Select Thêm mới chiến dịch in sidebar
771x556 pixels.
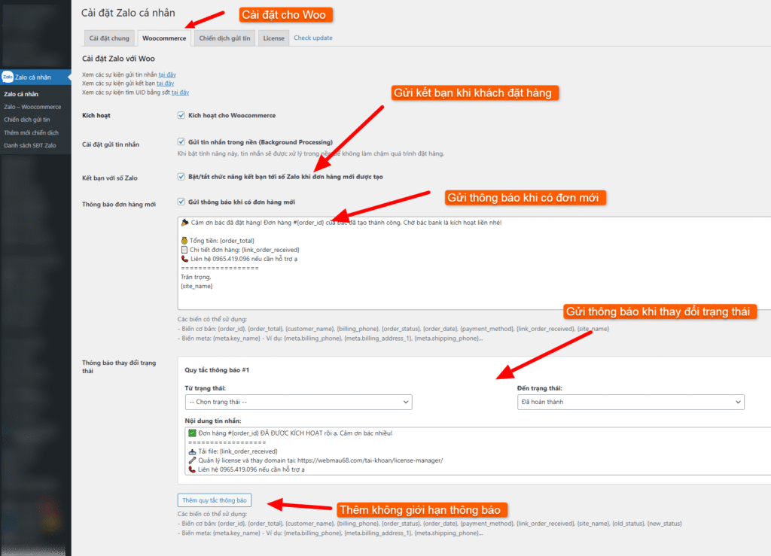point(31,132)
